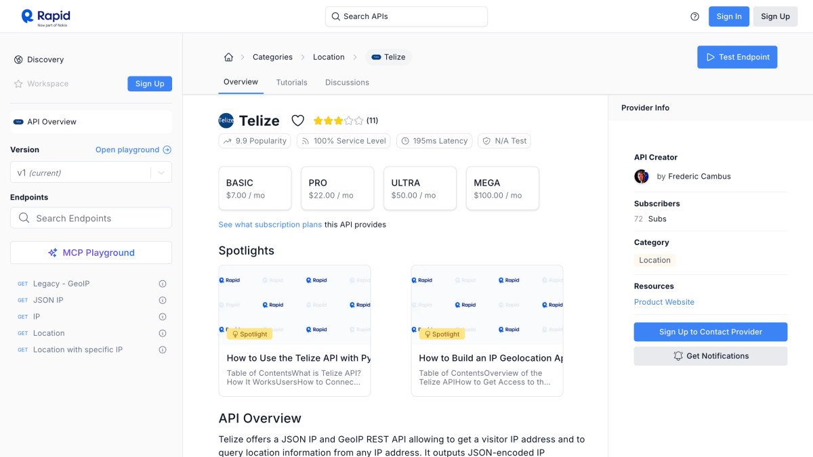Click Sign Up beside Workspace
This screenshot has height=457, width=813.
click(150, 84)
